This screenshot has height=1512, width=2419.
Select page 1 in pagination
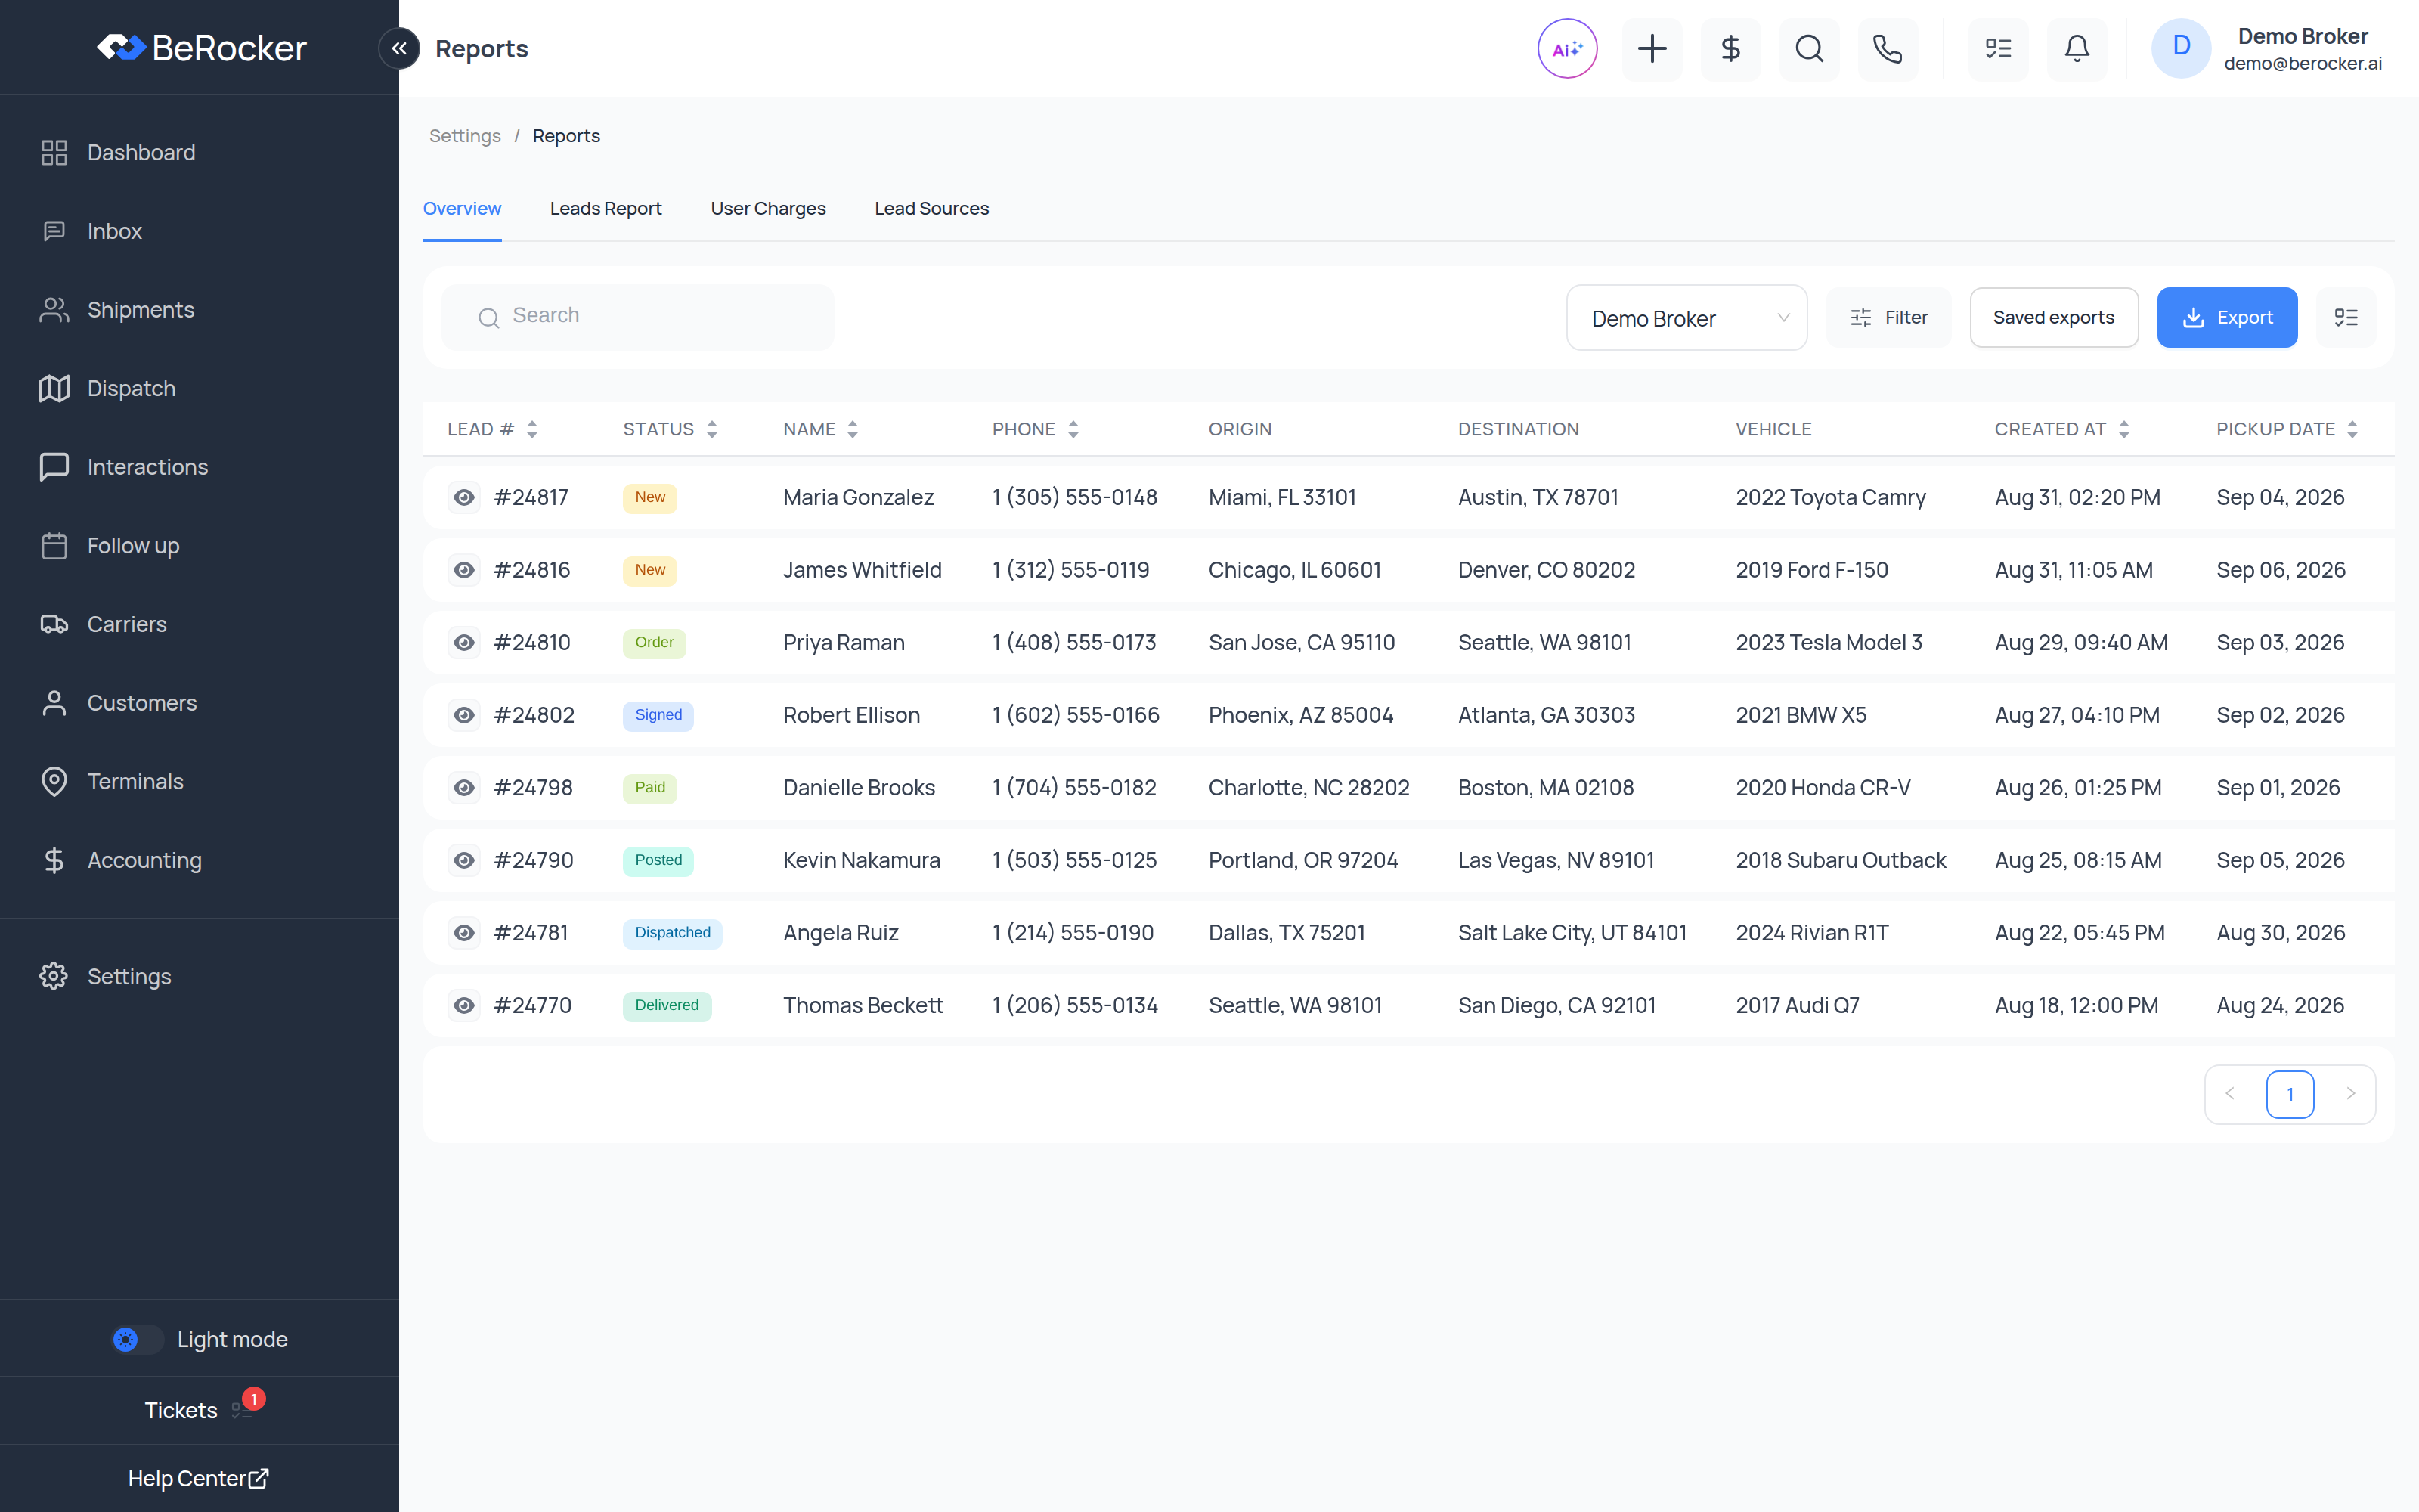2289,1094
